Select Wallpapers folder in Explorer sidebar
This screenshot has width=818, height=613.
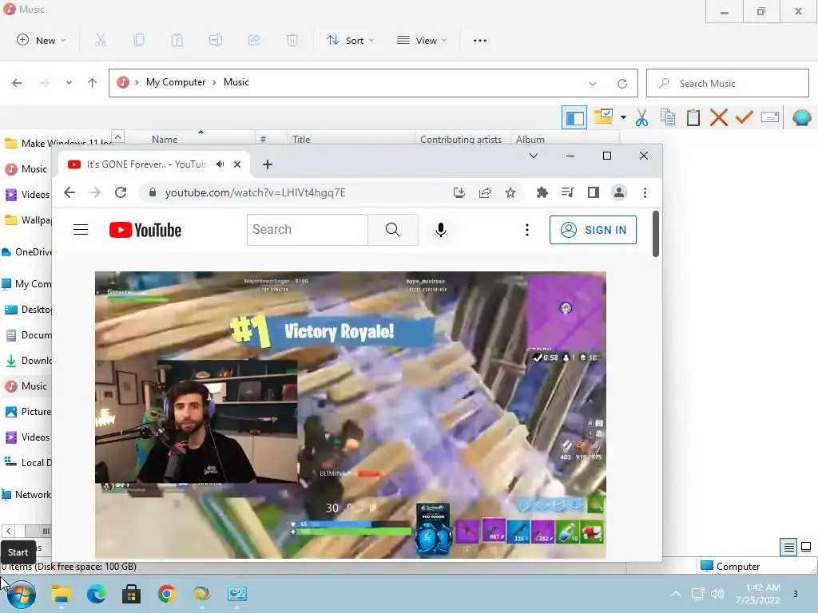[27, 220]
